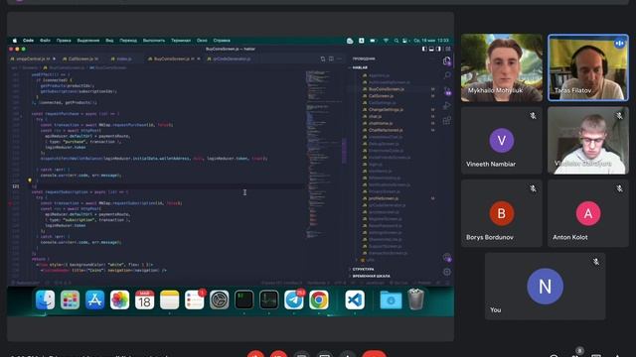
Task: Open profileScreen.js in the Explorer tree
Action: pyautogui.click(x=384, y=198)
